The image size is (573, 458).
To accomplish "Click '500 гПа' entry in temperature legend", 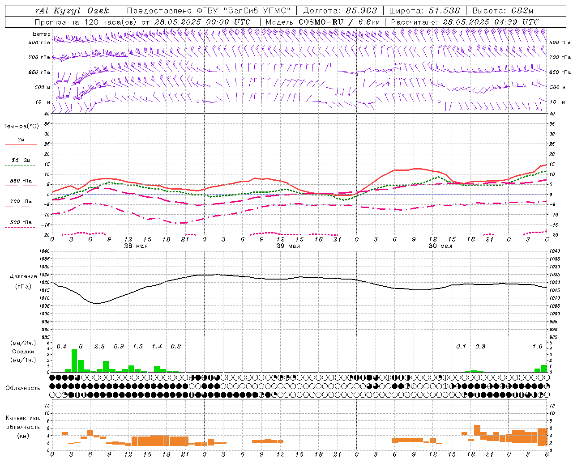I will tap(21, 222).
